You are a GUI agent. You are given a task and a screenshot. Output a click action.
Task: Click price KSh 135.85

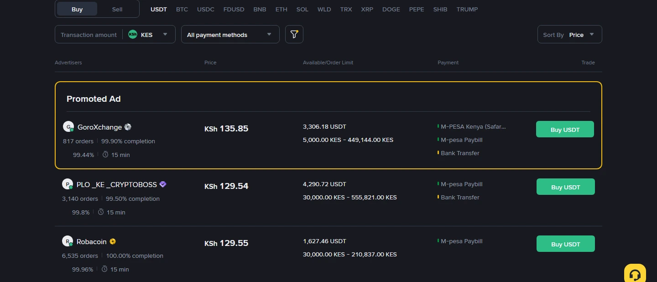pyautogui.click(x=226, y=129)
